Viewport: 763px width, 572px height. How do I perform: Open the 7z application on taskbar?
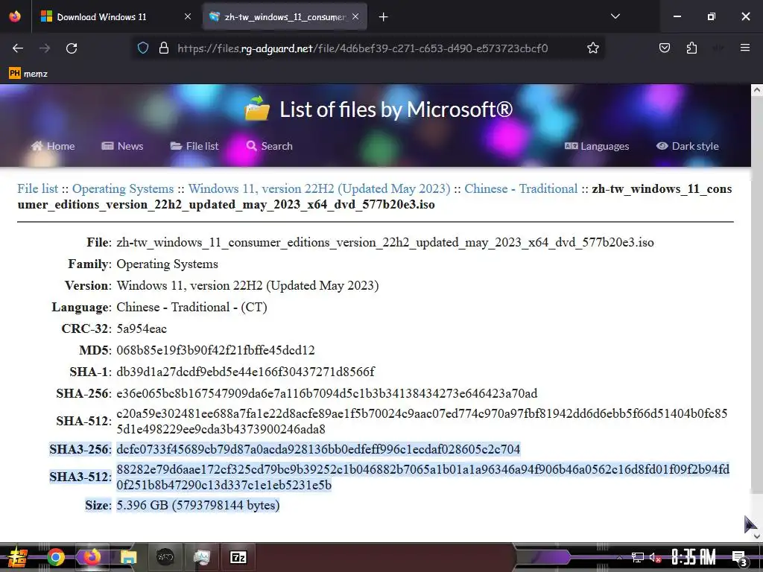click(x=238, y=557)
